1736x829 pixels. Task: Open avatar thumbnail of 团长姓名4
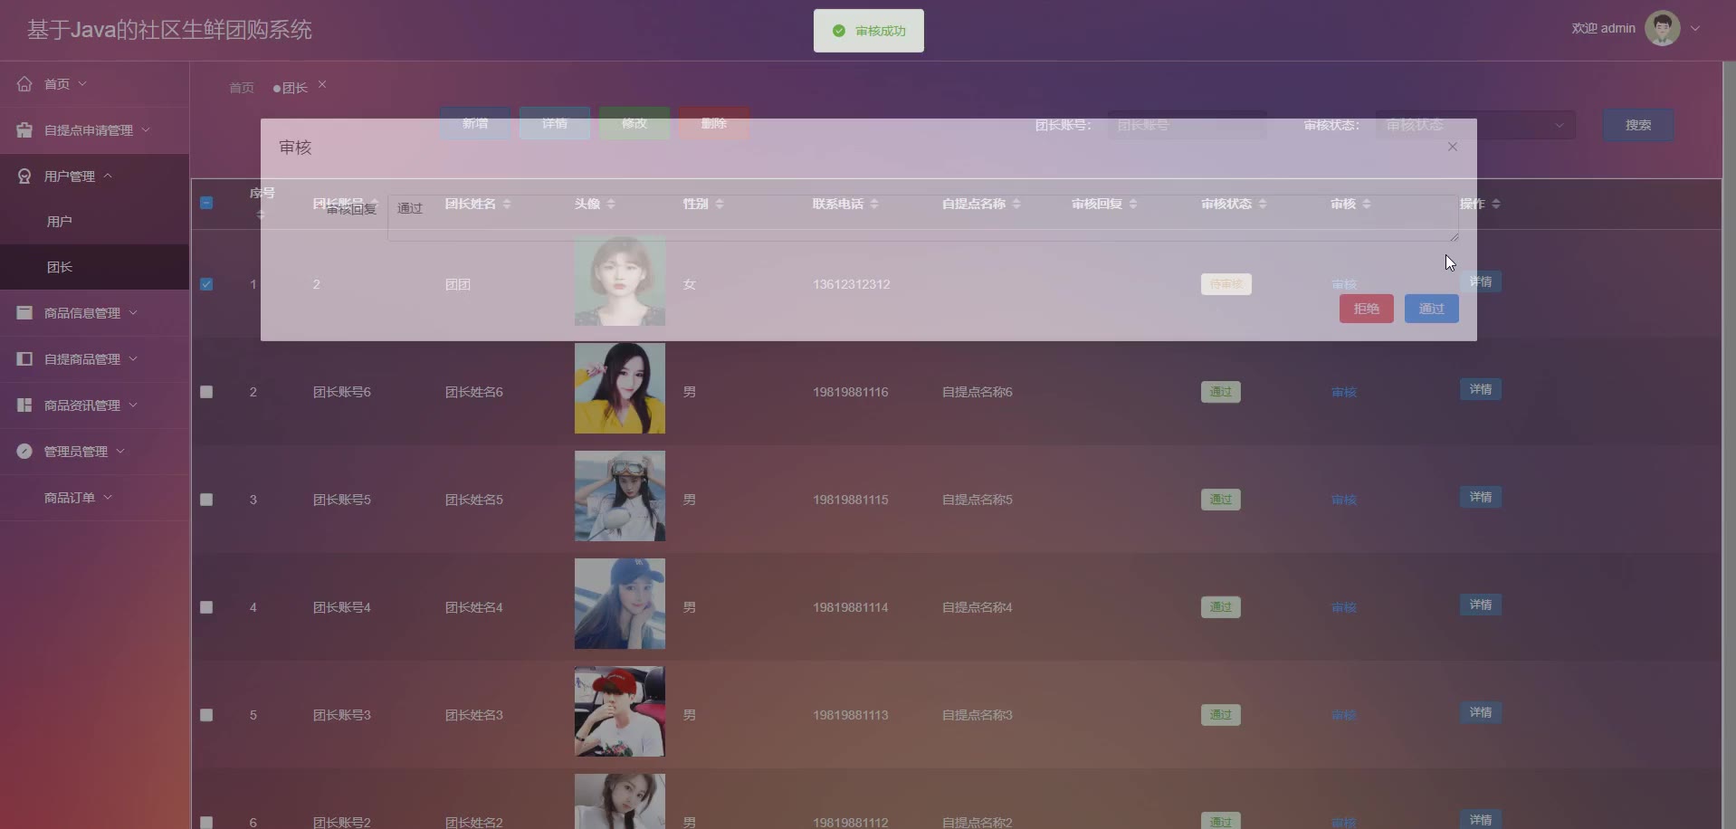620,604
